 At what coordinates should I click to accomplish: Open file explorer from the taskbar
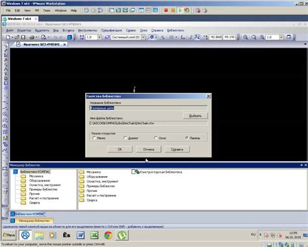39,235
